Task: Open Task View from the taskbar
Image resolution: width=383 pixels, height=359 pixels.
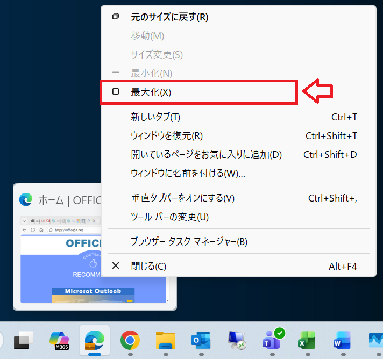Action: [x=23, y=340]
